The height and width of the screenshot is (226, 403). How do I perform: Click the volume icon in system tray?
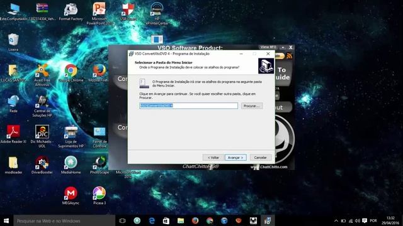pos(357,220)
